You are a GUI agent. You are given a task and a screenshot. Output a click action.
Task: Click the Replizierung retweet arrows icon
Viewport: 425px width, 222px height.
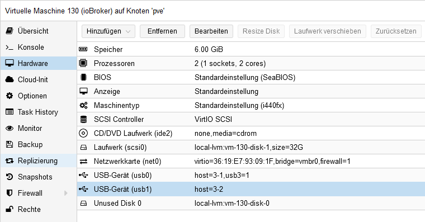click(x=10, y=160)
